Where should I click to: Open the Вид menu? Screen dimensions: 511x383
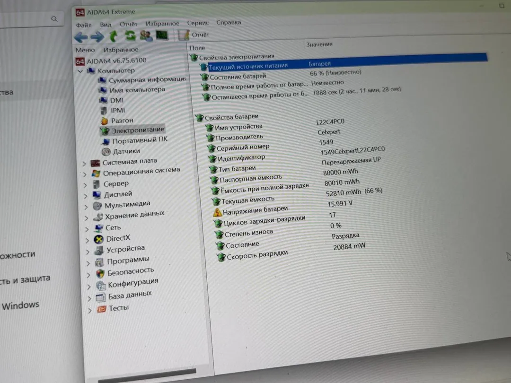pyautogui.click(x=106, y=25)
